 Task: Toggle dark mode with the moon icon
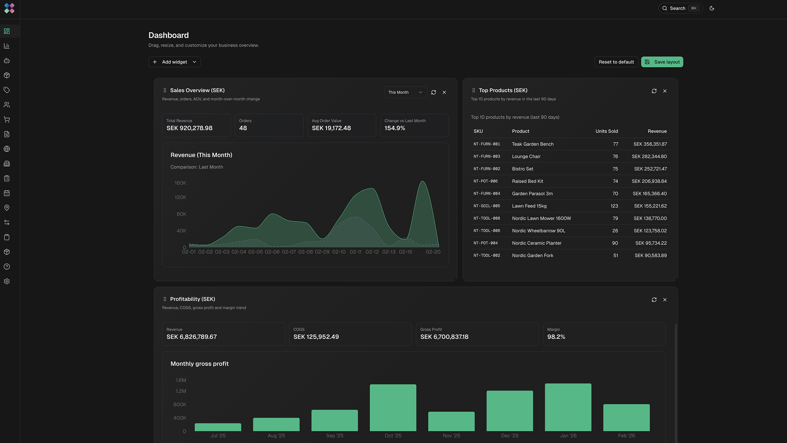712,8
